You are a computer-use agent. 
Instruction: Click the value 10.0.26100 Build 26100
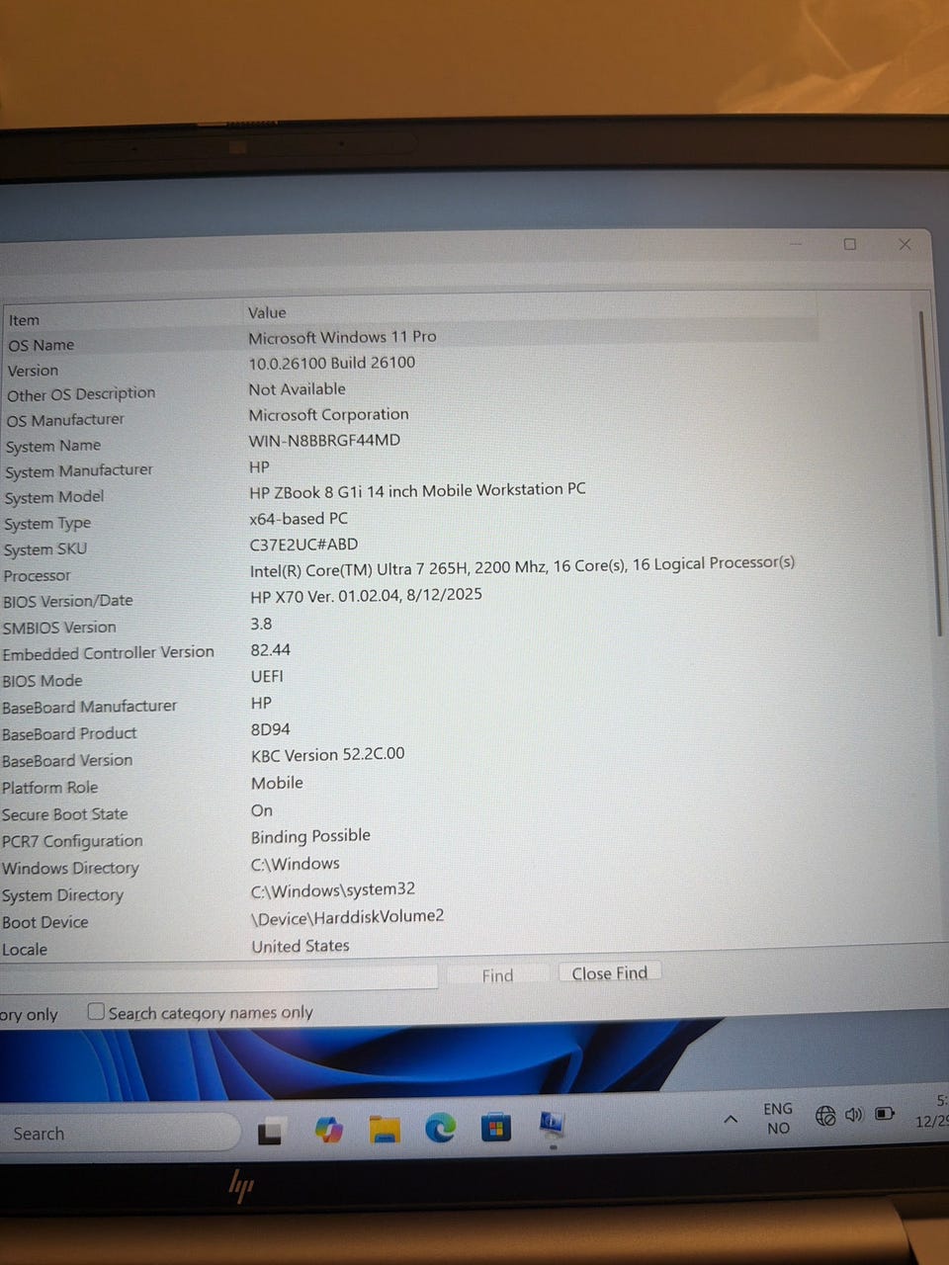pyautogui.click(x=331, y=363)
